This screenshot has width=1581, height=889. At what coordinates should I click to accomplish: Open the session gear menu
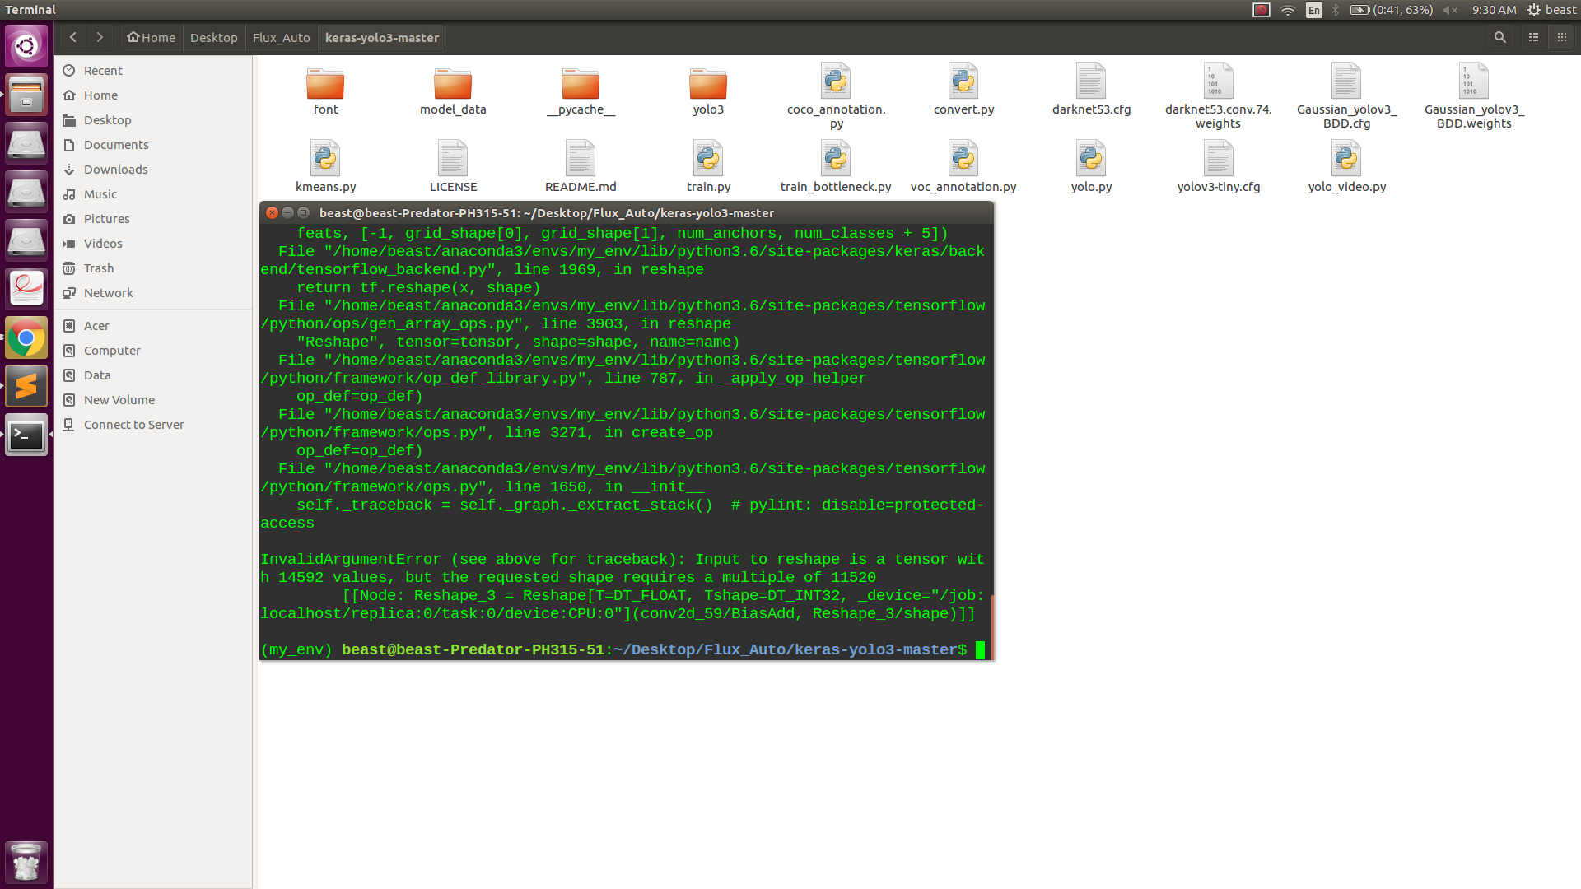click(x=1533, y=10)
